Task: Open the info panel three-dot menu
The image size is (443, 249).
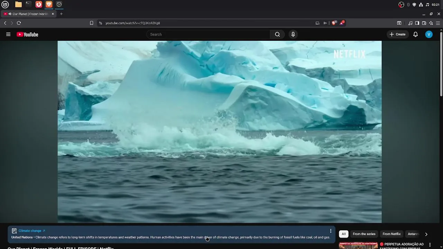Action: pos(331,231)
